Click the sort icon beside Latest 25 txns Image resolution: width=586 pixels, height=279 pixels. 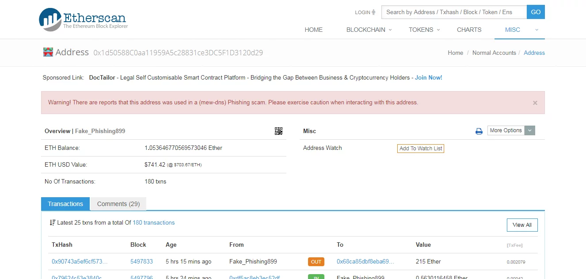tap(53, 223)
